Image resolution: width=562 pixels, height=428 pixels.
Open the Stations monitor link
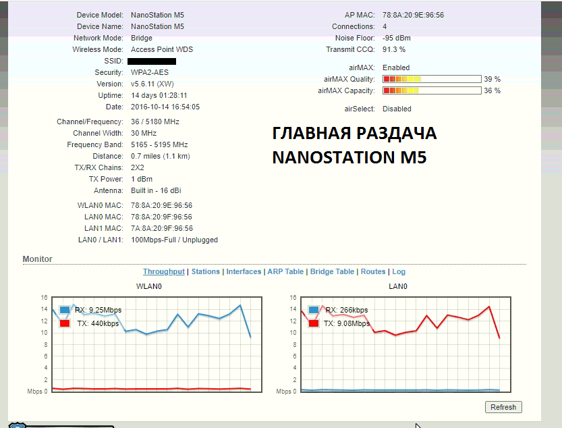click(205, 271)
